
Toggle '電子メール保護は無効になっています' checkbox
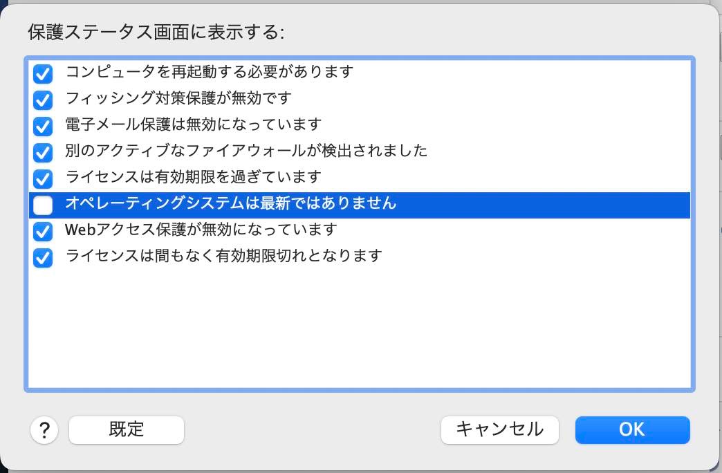click(x=43, y=126)
